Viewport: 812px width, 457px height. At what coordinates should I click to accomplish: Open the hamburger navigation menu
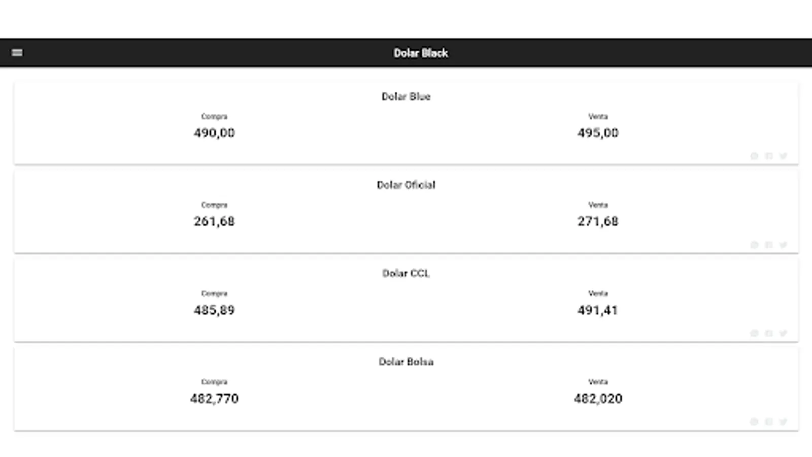(17, 52)
